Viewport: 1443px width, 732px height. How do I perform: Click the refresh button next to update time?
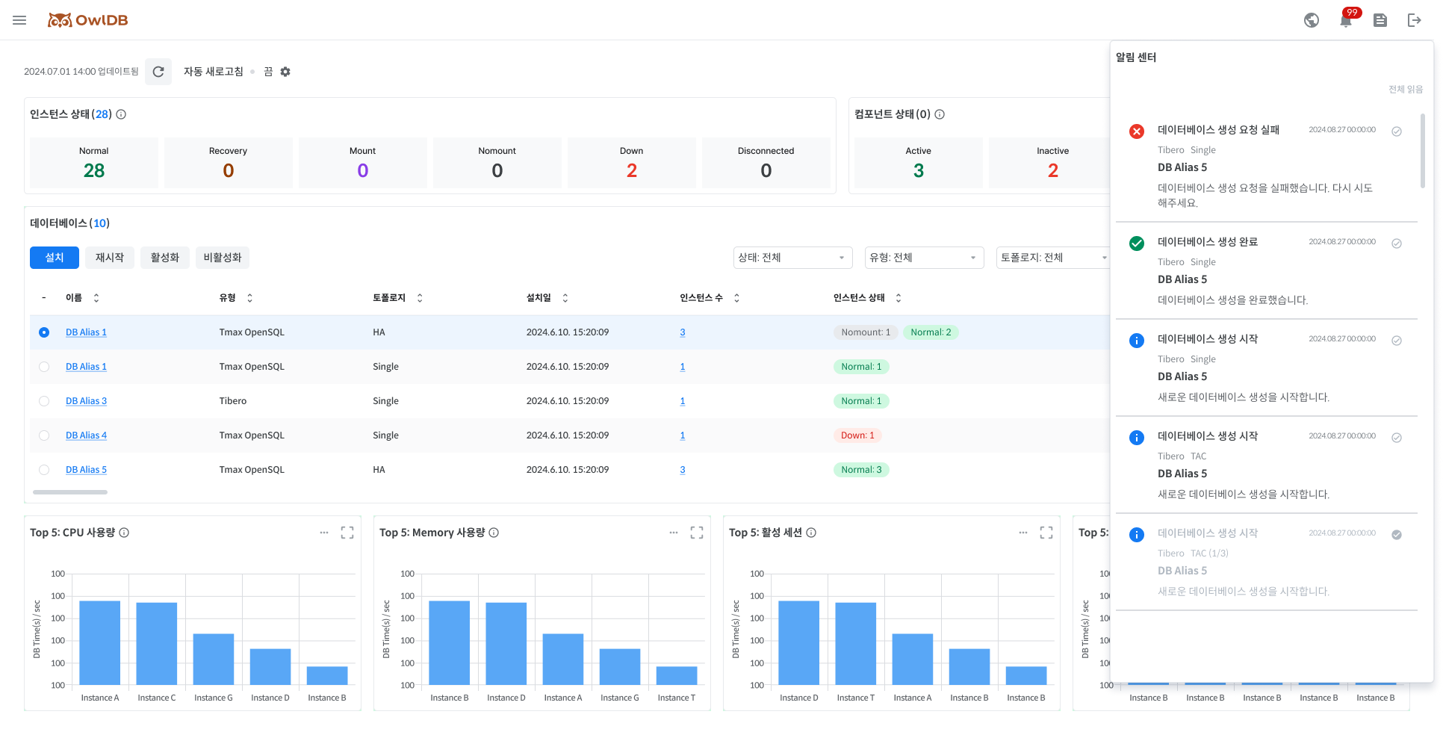158,72
